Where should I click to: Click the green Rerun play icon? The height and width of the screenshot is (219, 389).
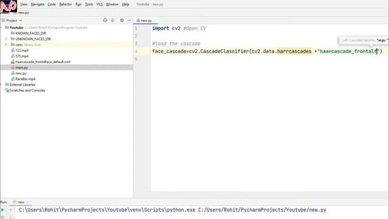[x=2, y=210]
